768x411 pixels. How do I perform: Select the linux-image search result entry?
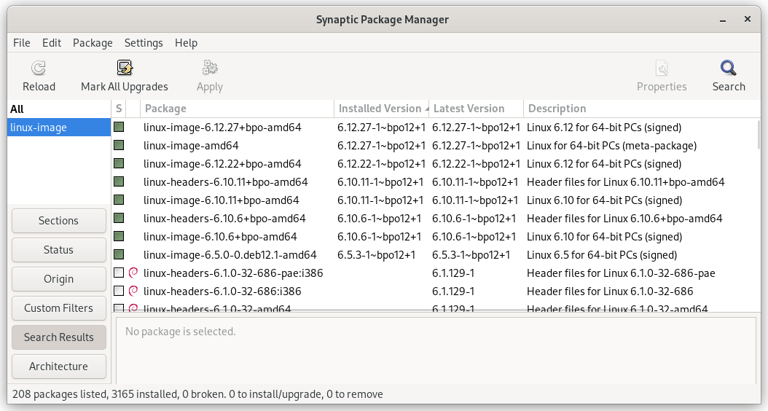point(59,128)
